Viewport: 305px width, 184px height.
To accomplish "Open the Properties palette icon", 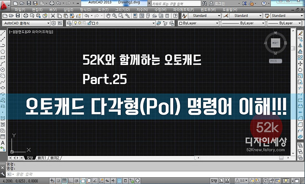I will tap(135, 16).
